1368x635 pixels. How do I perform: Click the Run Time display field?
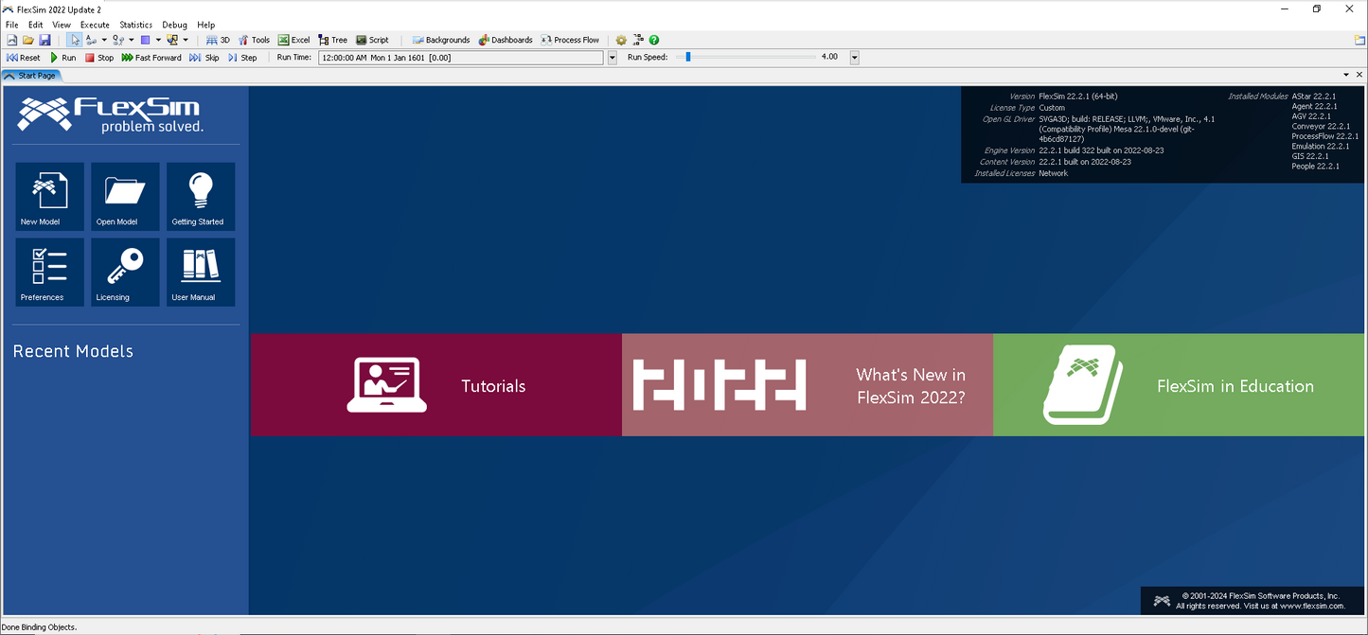[x=461, y=58]
